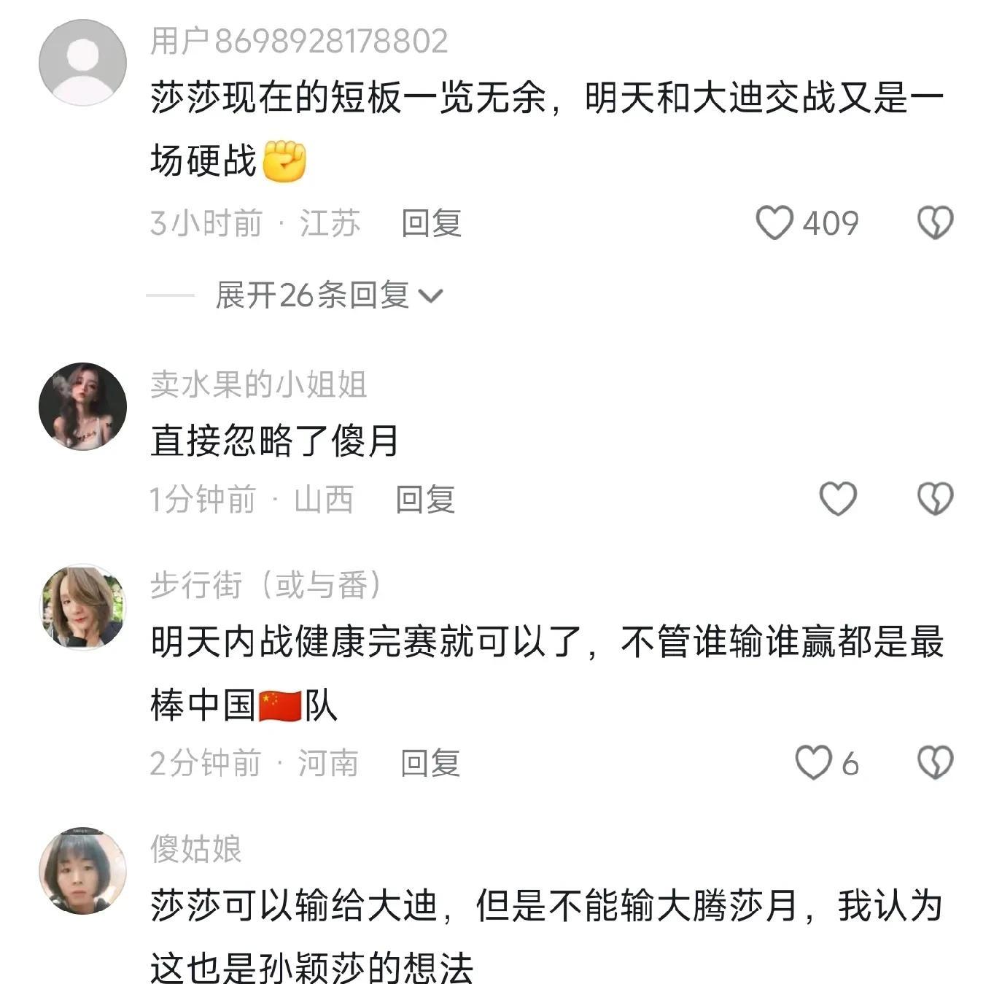
Task: Open 卖水果的小姐姐's avatar
Action: [x=82, y=406]
